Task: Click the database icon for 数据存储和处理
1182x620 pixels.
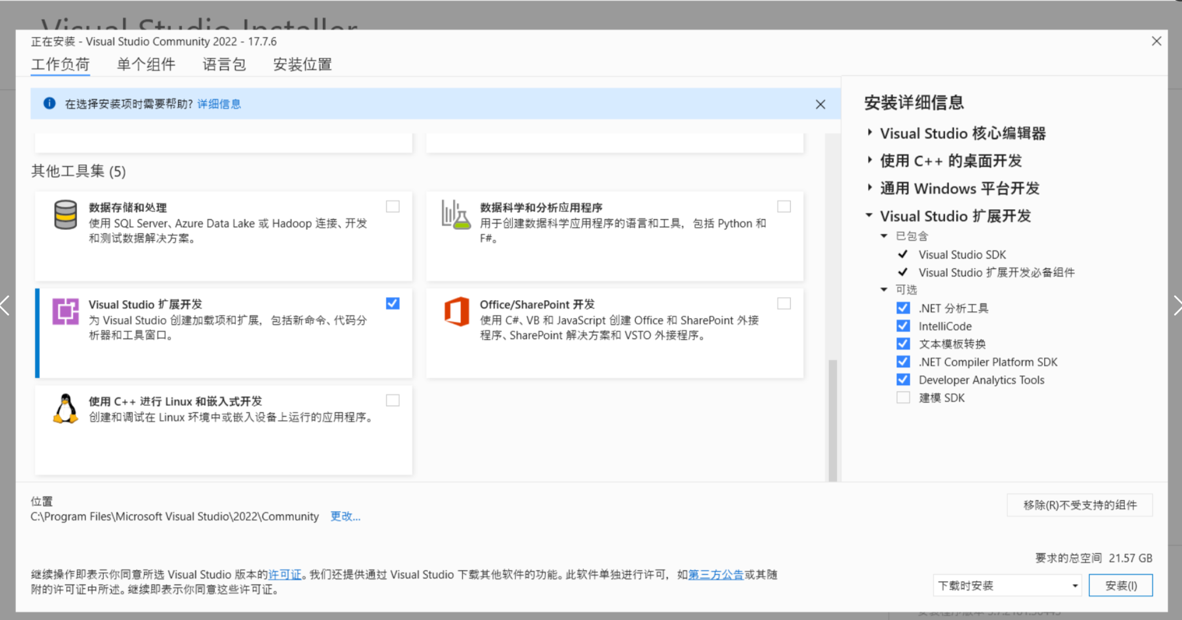Action: point(65,215)
